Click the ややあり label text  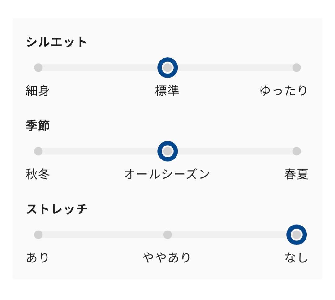[x=167, y=258]
